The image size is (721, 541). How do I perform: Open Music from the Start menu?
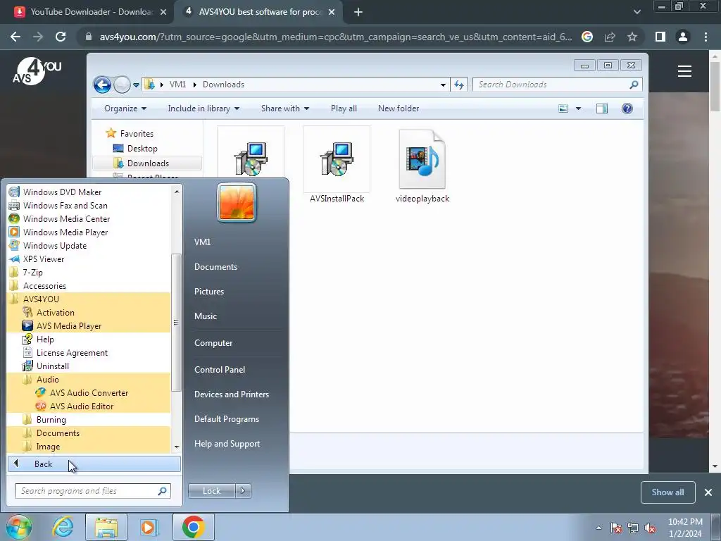point(206,316)
